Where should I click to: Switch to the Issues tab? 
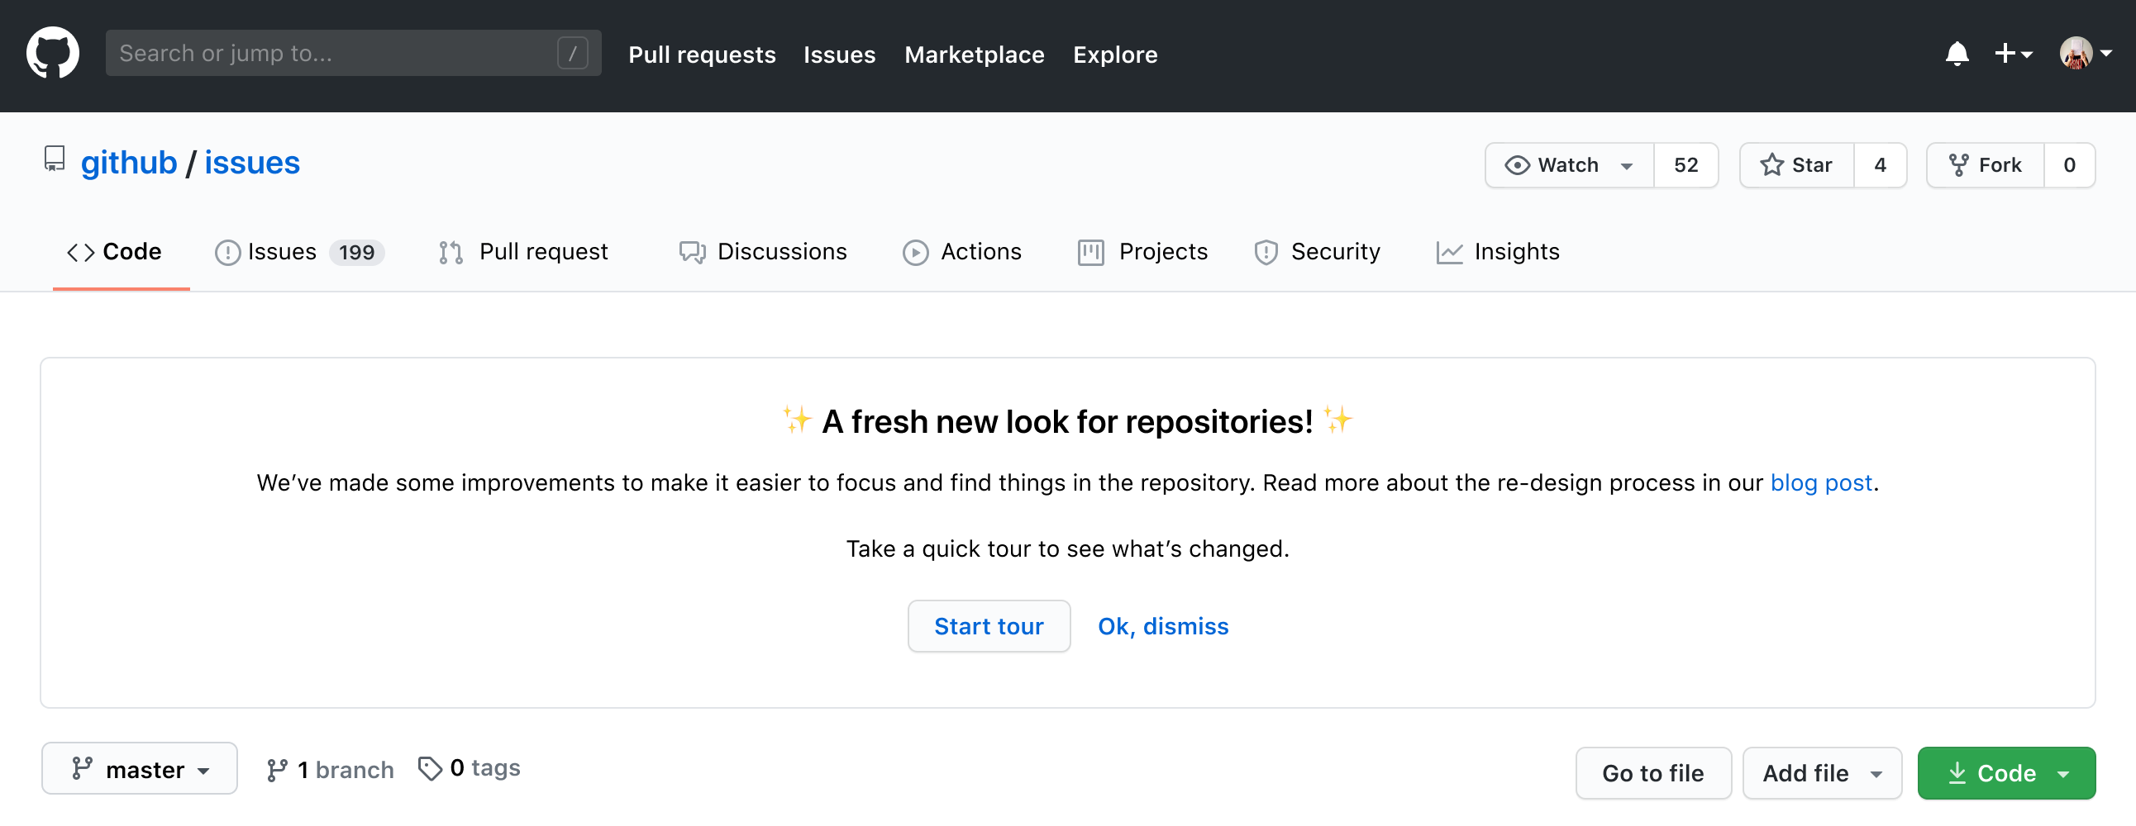299,252
